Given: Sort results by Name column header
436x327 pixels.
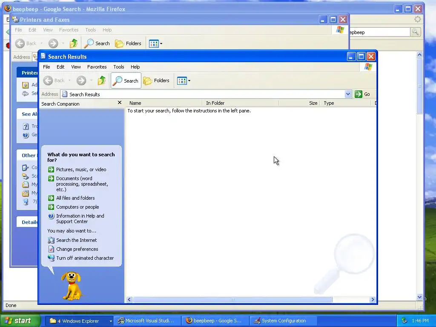Looking at the screenshot, I should [x=163, y=103].
